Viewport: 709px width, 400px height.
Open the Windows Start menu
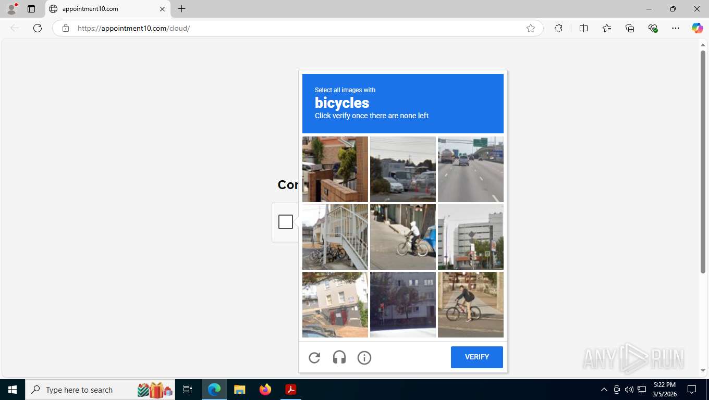13,390
